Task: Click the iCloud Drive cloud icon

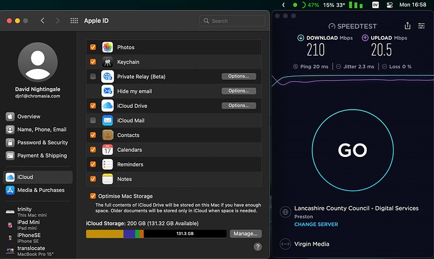Action: pos(108,106)
